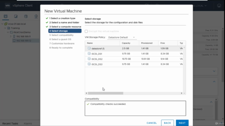This screenshot has height=126, width=225.
Task: Click the 1.09 GB free cell
Action: pos(165,48)
